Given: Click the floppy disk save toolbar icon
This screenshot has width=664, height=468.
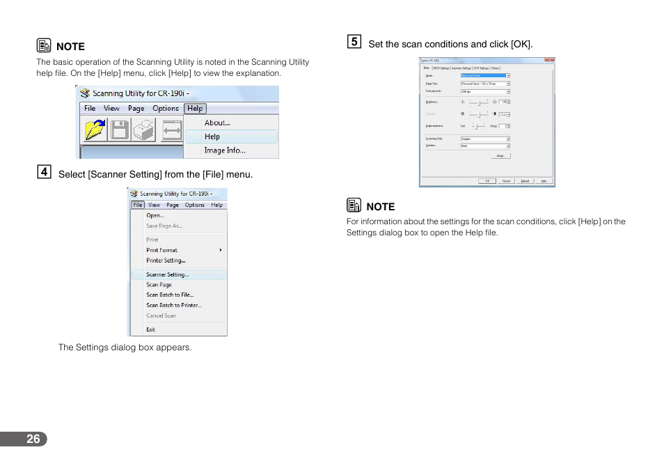Looking at the screenshot, I should point(120,130).
